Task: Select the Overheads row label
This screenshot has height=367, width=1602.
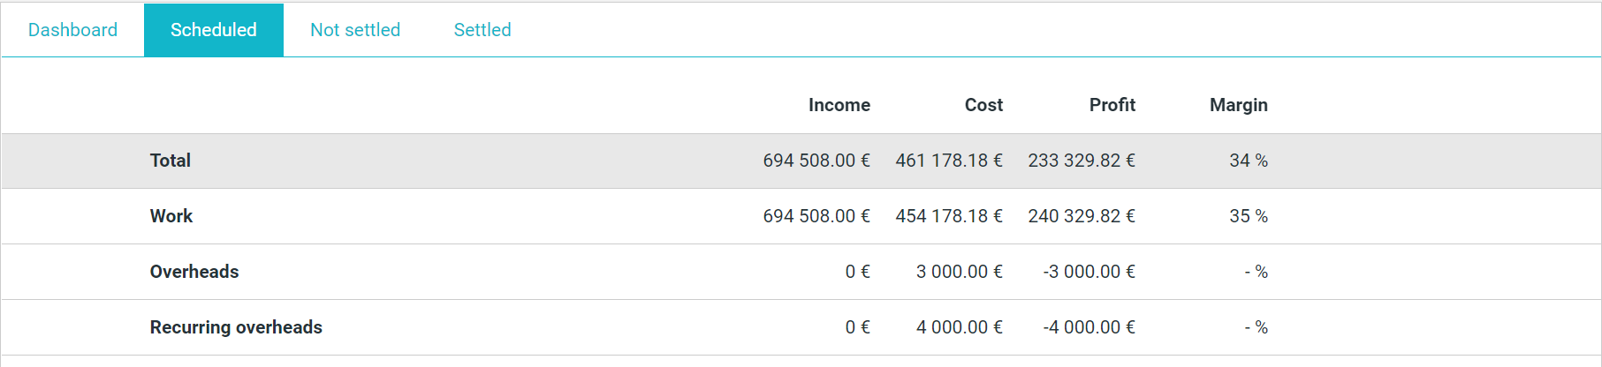Action: click(x=194, y=272)
